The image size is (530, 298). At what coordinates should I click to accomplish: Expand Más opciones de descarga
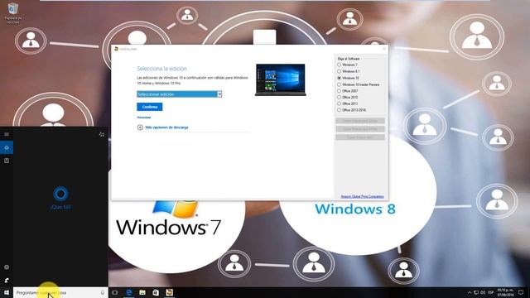point(166,127)
